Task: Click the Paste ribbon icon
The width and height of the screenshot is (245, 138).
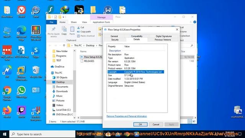Action: click(x=72, y=31)
